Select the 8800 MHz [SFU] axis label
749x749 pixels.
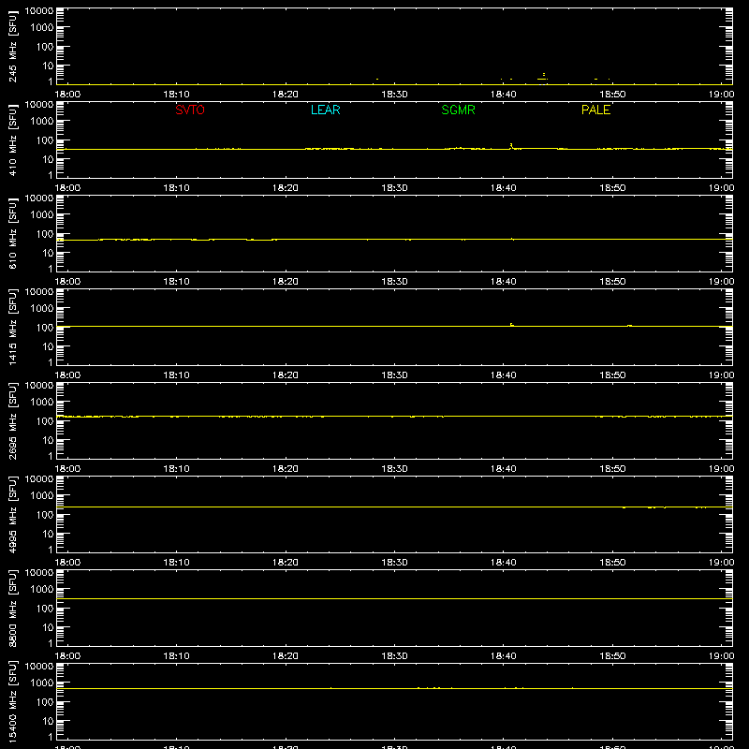tap(12, 608)
